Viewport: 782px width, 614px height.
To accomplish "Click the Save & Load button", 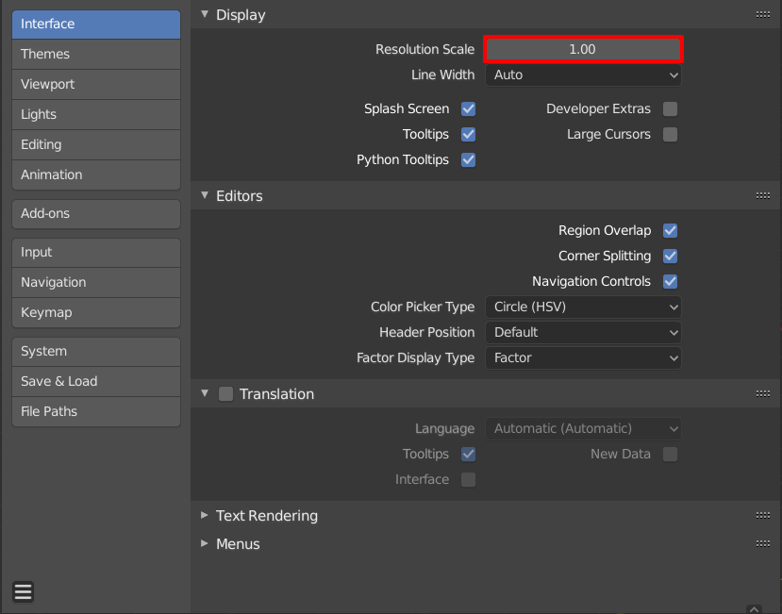I will 95,381.
